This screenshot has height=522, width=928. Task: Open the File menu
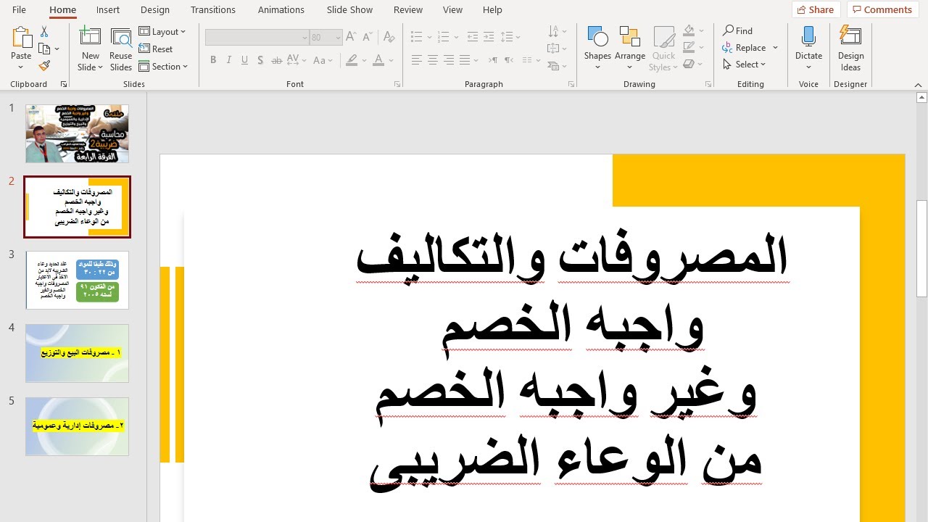(20, 9)
